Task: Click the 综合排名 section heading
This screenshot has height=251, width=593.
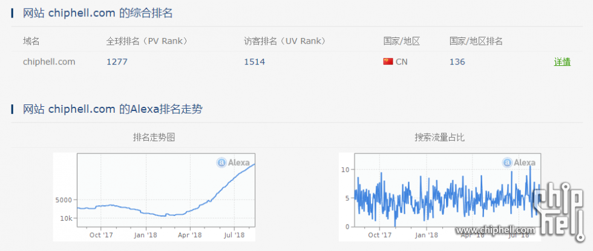Action: [97, 13]
